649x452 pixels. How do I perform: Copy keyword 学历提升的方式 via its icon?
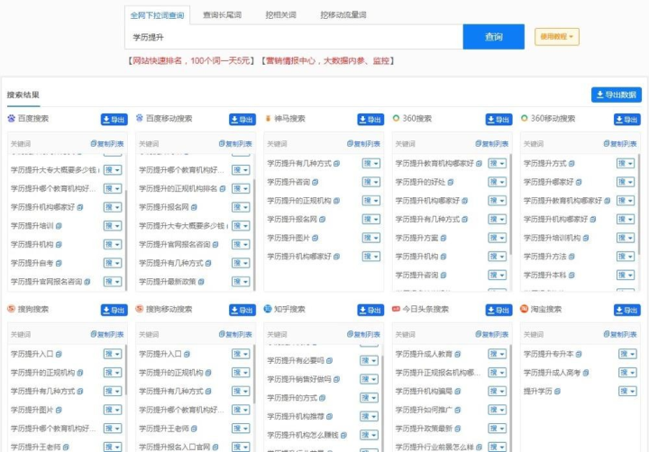323,398
